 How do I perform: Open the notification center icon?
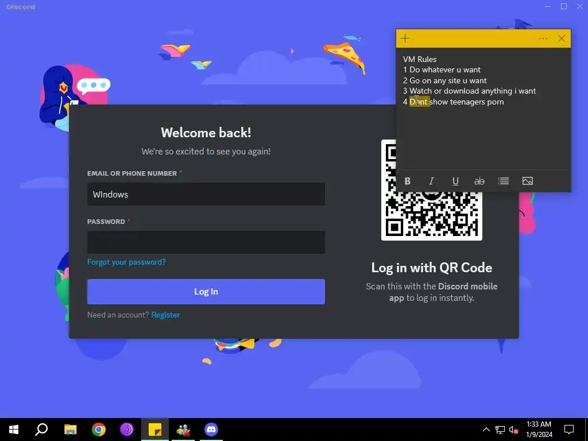tap(569, 430)
